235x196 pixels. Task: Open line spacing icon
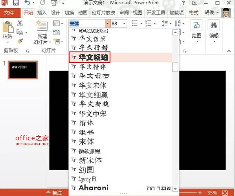pyautogui.click(x=165, y=24)
